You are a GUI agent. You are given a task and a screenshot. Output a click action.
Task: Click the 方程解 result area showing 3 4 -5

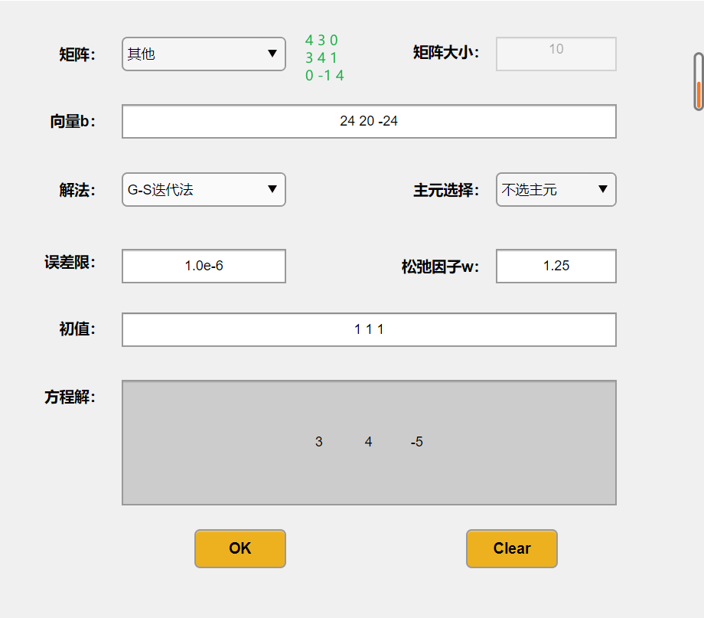368,441
